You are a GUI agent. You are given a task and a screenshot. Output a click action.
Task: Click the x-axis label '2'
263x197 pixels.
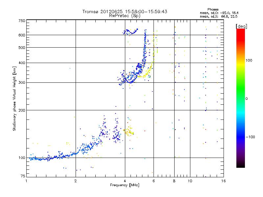[76, 181]
